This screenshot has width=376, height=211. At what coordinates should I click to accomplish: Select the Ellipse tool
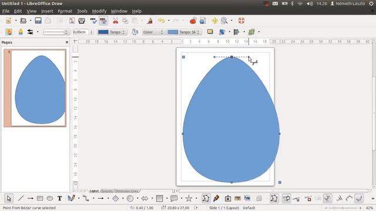[x=49, y=198]
